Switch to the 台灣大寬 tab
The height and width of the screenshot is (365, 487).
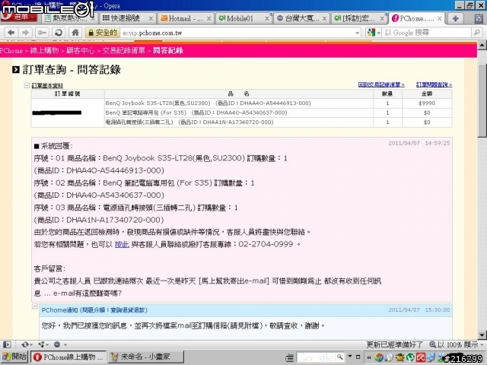pyautogui.click(x=301, y=18)
